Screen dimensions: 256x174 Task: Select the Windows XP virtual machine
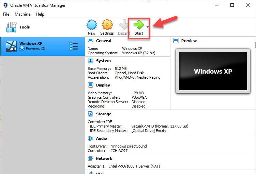pyautogui.click(x=43, y=46)
